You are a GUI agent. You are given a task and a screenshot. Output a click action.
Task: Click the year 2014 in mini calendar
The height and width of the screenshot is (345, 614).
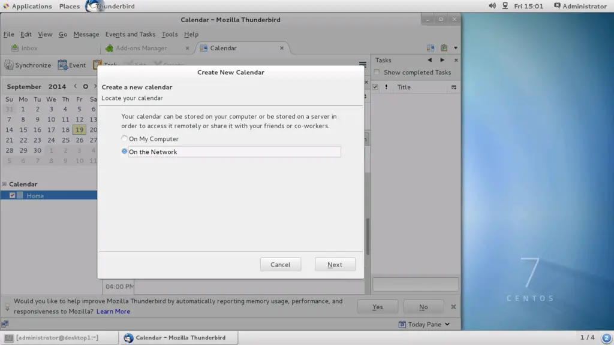coord(57,86)
